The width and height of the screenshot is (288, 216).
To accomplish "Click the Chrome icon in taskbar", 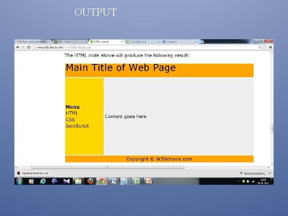I will point(102,181).
